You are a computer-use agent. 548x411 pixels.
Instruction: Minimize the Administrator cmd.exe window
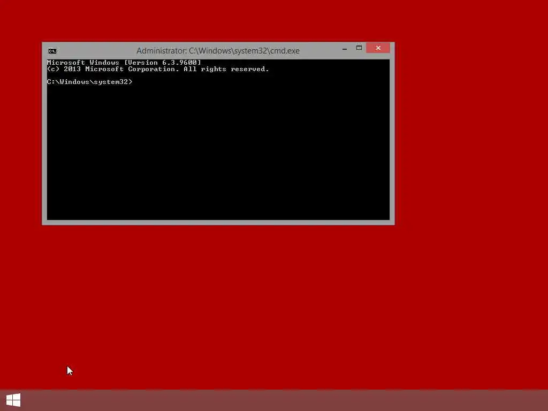point(345,48)
